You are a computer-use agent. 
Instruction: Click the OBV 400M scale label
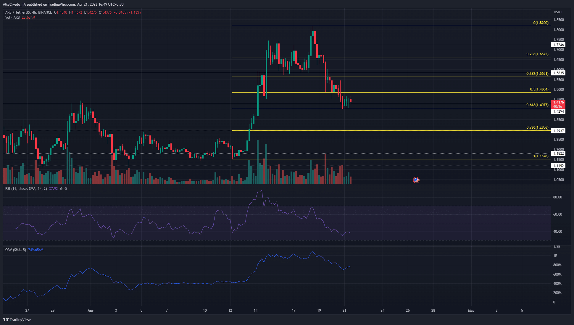tap(557, 284)
